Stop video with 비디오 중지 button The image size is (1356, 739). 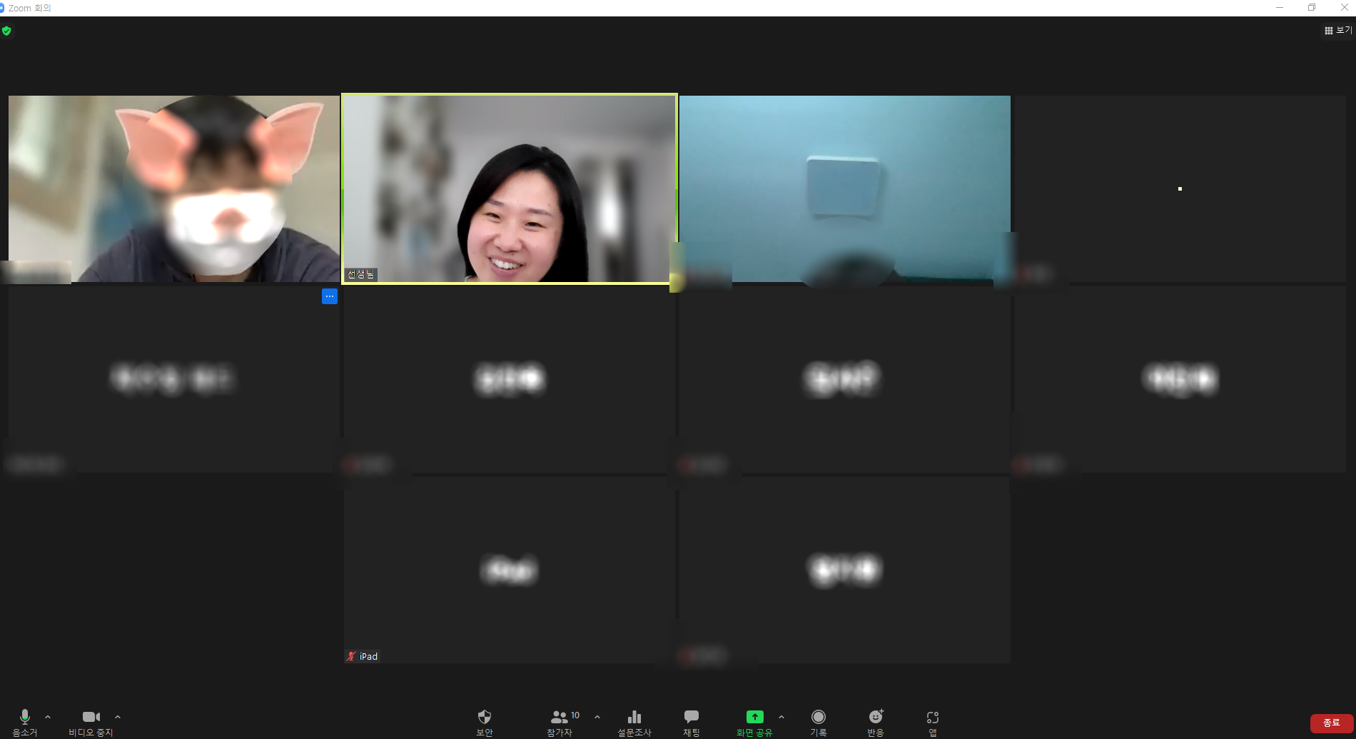(91, 723)
